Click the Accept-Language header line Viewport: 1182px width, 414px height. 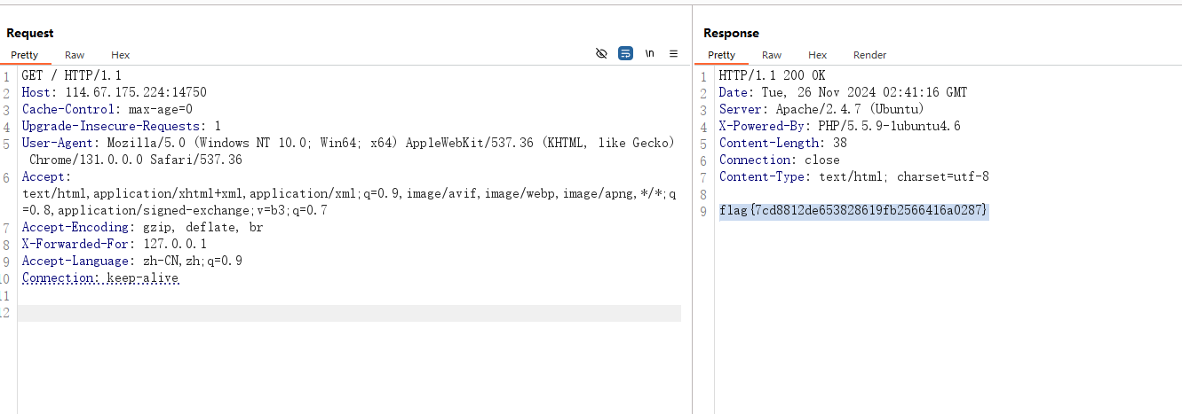pyautogui.click(x=131, y=261)
